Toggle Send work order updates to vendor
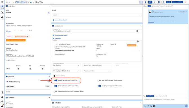 (x=56, y=86)
